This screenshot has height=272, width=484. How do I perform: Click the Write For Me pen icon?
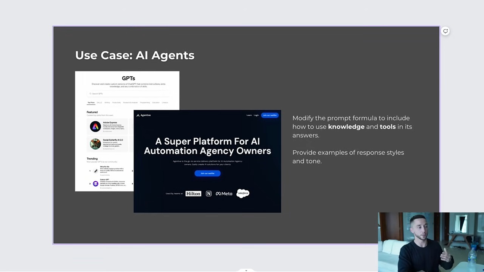click(x=96, y=171)
